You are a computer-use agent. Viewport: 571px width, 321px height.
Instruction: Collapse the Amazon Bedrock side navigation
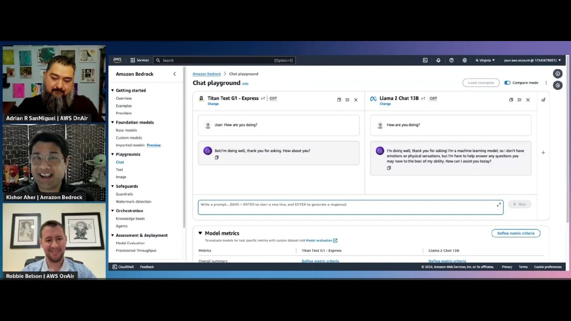[x=174, y=74]
